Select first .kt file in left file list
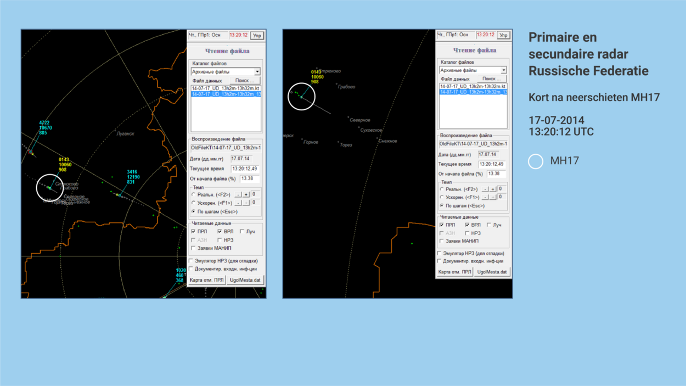The image size is (686, 386). pyautogui.click(x=226, y=88)
